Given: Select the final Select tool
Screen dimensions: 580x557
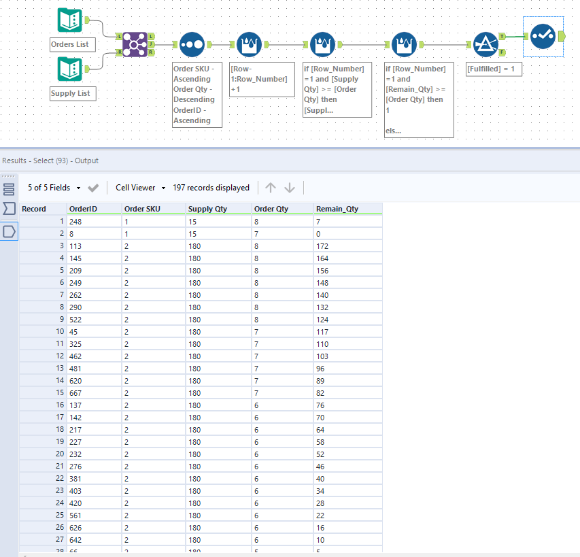Looking at the screenshot, I should pyautogui.click(x=543, y=37).
